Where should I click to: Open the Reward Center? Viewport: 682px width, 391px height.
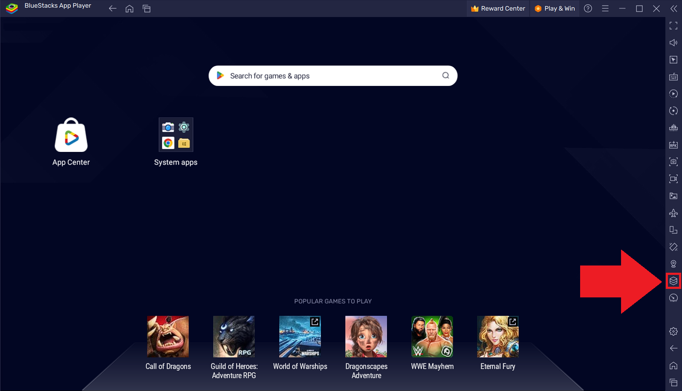pyautogui.click(x=497, y=8)
